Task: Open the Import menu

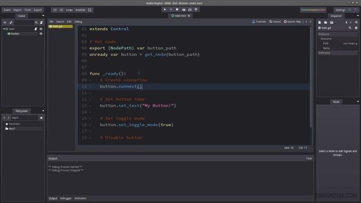Action: (17, 10)
